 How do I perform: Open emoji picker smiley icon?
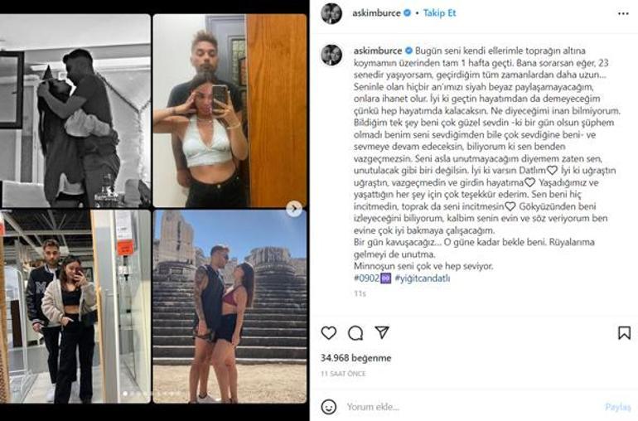coord(329,406)
